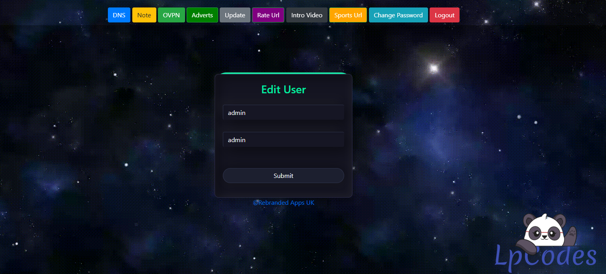Viewport: 606px width, 274px height.
Task: Click the Edit User heading
Action: [283, 89]
